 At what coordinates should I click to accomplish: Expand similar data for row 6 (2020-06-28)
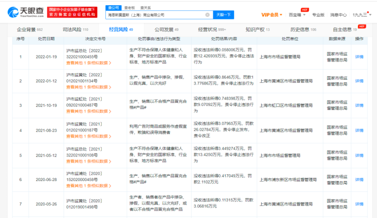pos(88,186)
